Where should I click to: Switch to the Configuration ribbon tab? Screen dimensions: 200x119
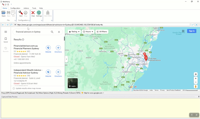click(15, 8)
